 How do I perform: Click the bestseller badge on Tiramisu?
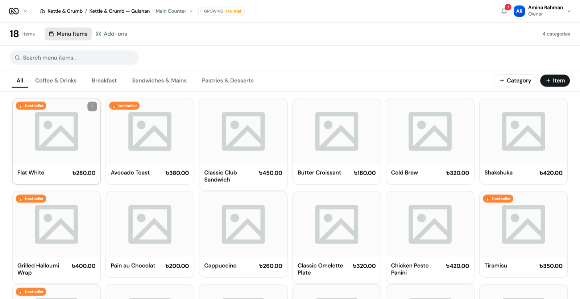[x=498, y=198]
